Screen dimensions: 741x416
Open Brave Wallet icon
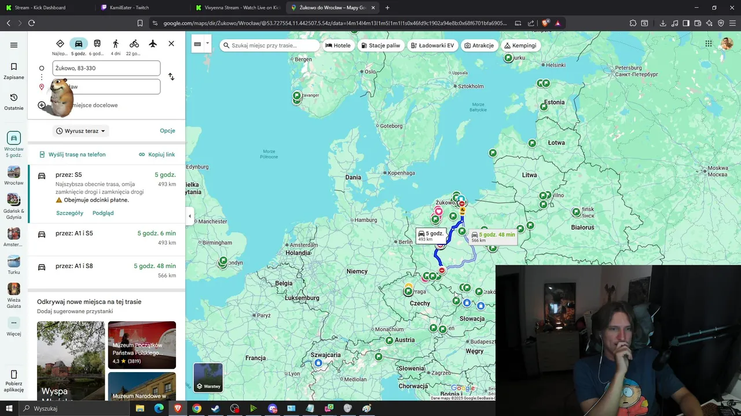click(x=698, y=23)
